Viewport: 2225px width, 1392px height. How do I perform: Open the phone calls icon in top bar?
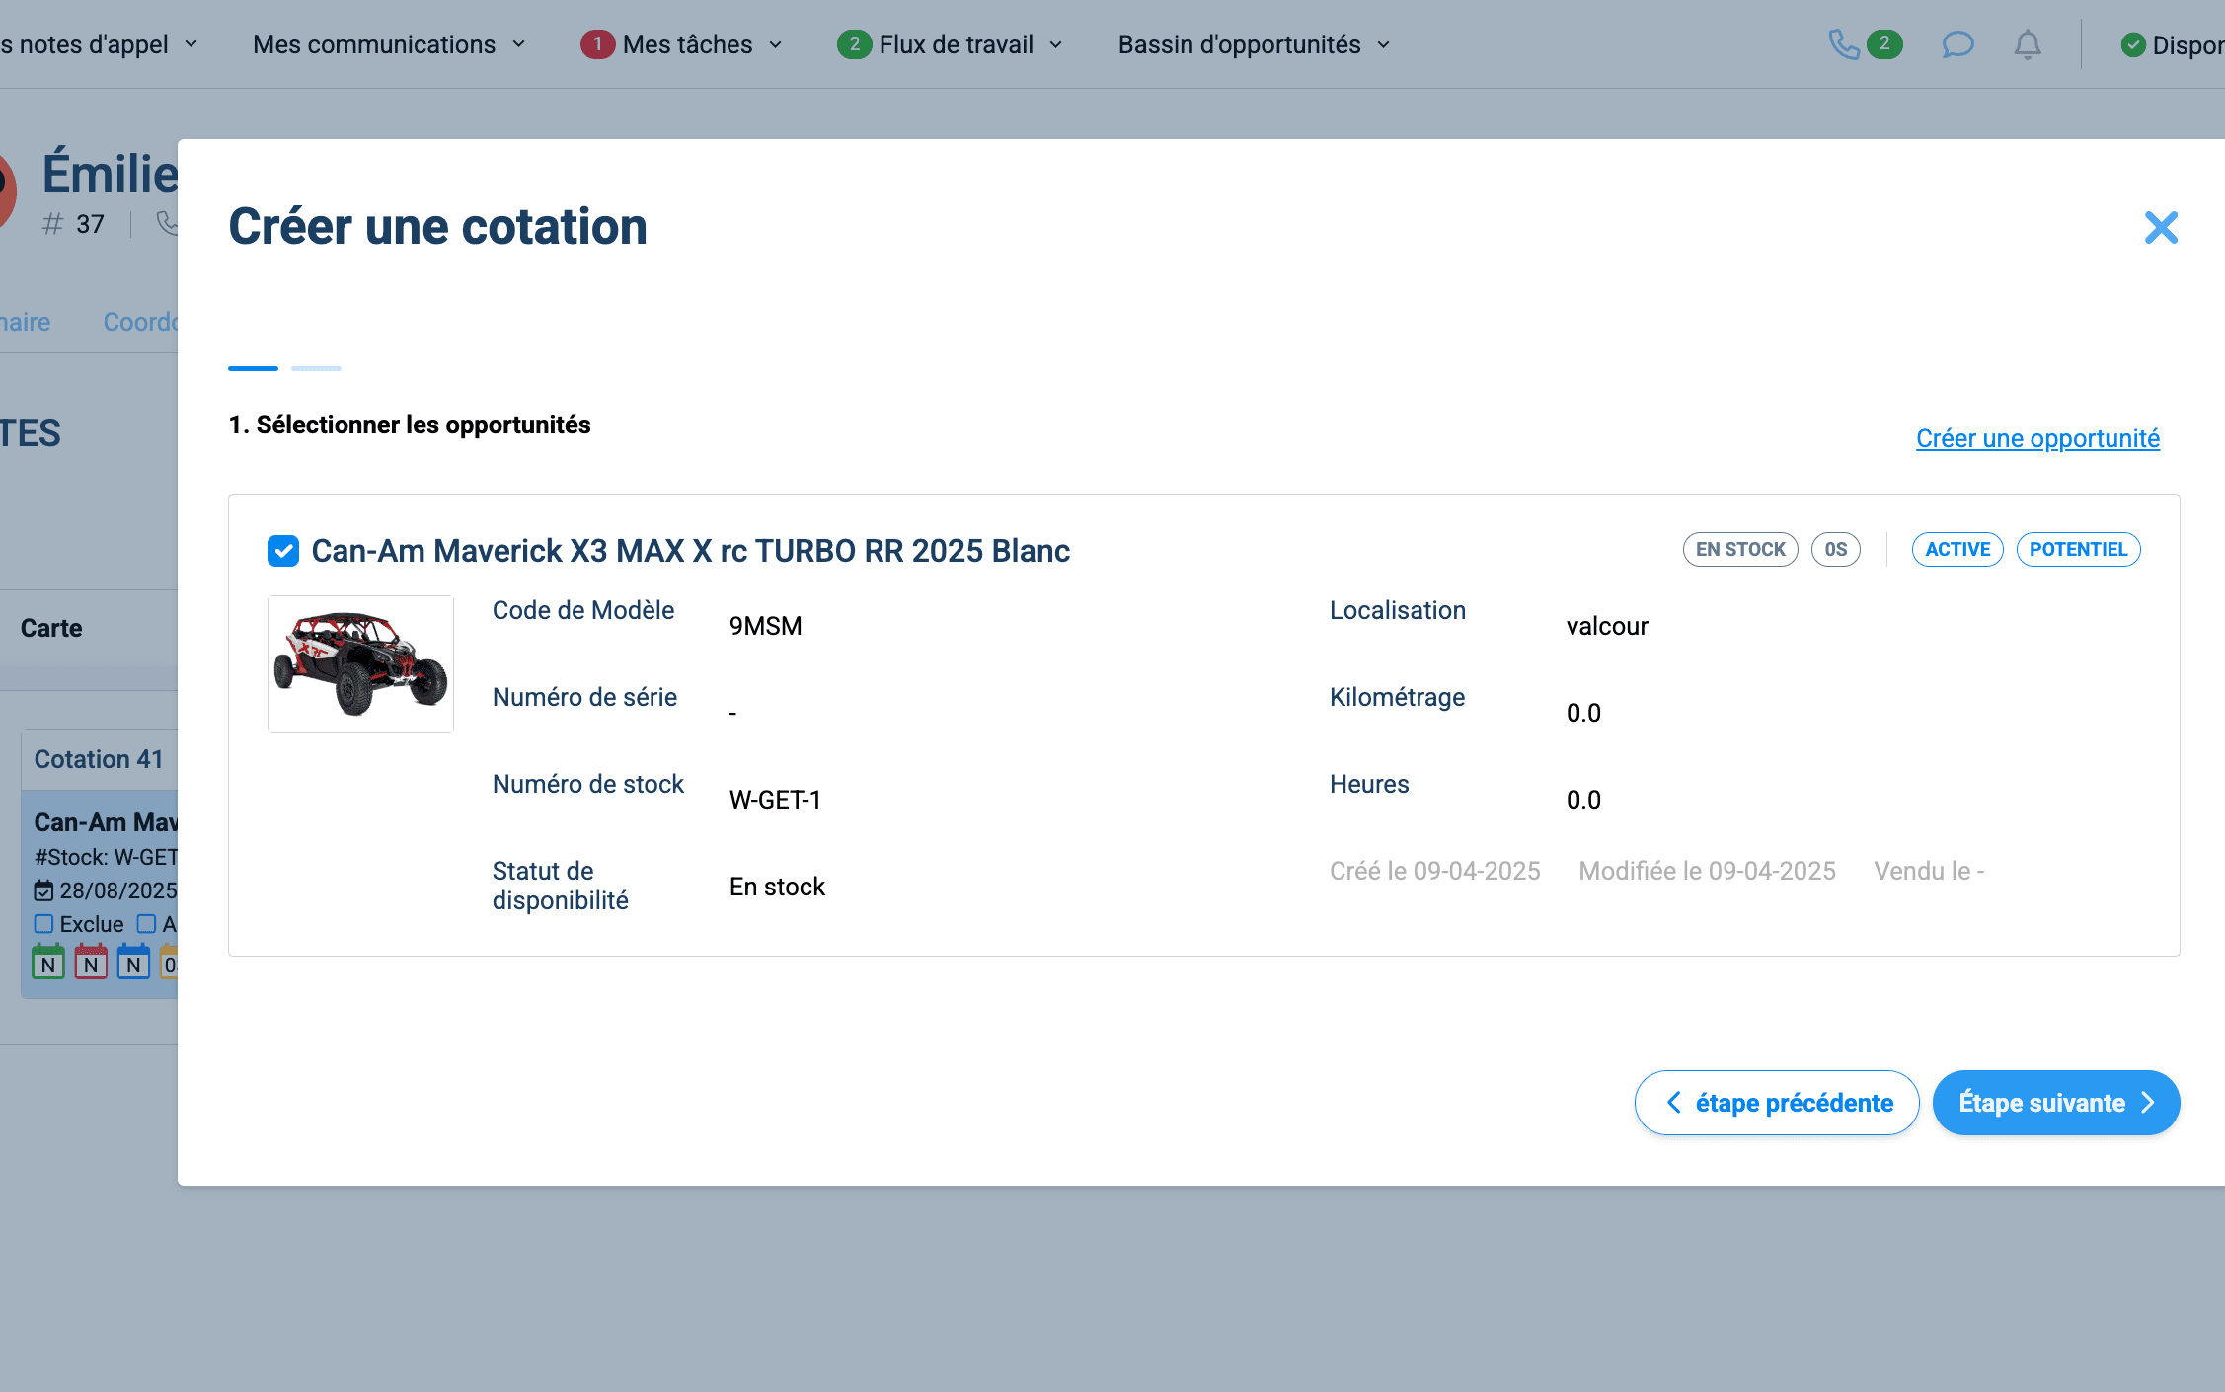point(1843,44)
